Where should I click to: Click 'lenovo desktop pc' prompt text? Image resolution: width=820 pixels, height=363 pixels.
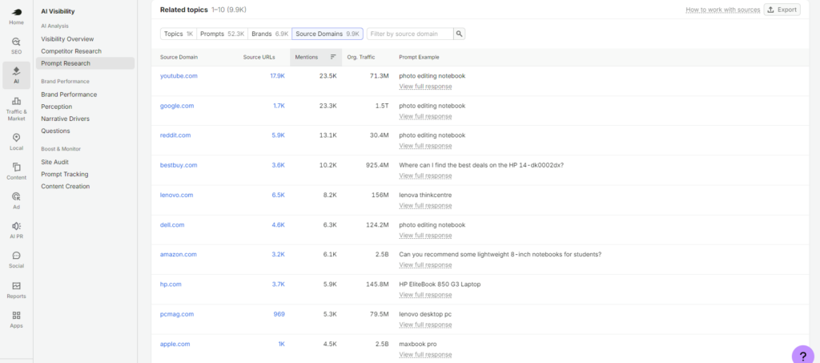(425, 314)
